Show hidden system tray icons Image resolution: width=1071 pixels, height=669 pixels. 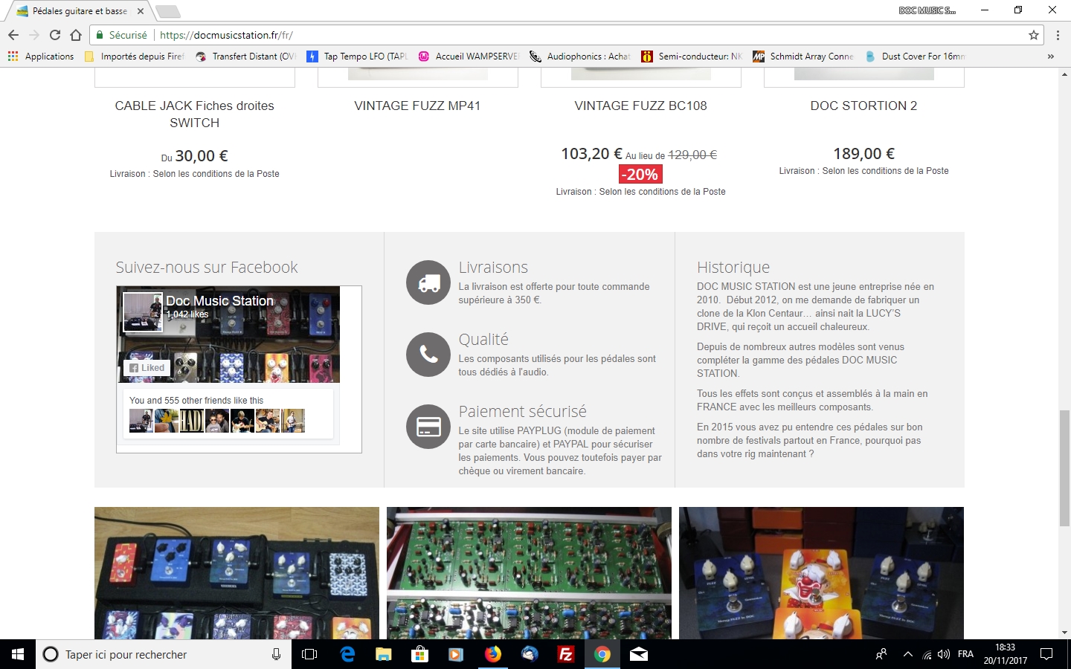pos(907,654)
